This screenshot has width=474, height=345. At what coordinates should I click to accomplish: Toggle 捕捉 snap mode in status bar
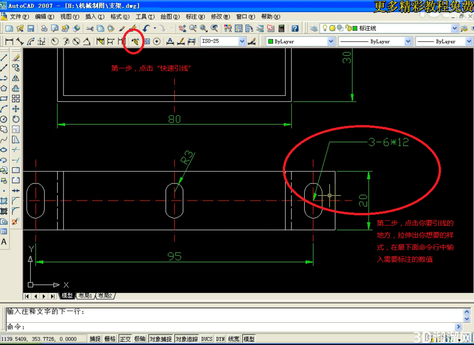tap(95, 339)
